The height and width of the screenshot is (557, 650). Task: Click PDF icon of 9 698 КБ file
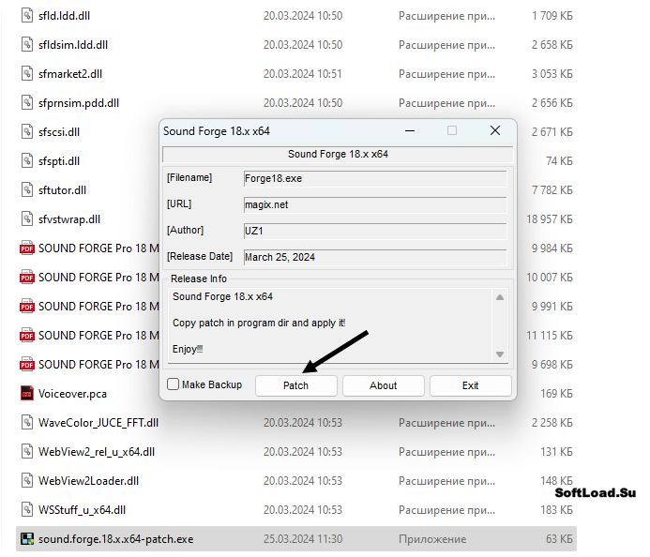click(x=27, y=364)
